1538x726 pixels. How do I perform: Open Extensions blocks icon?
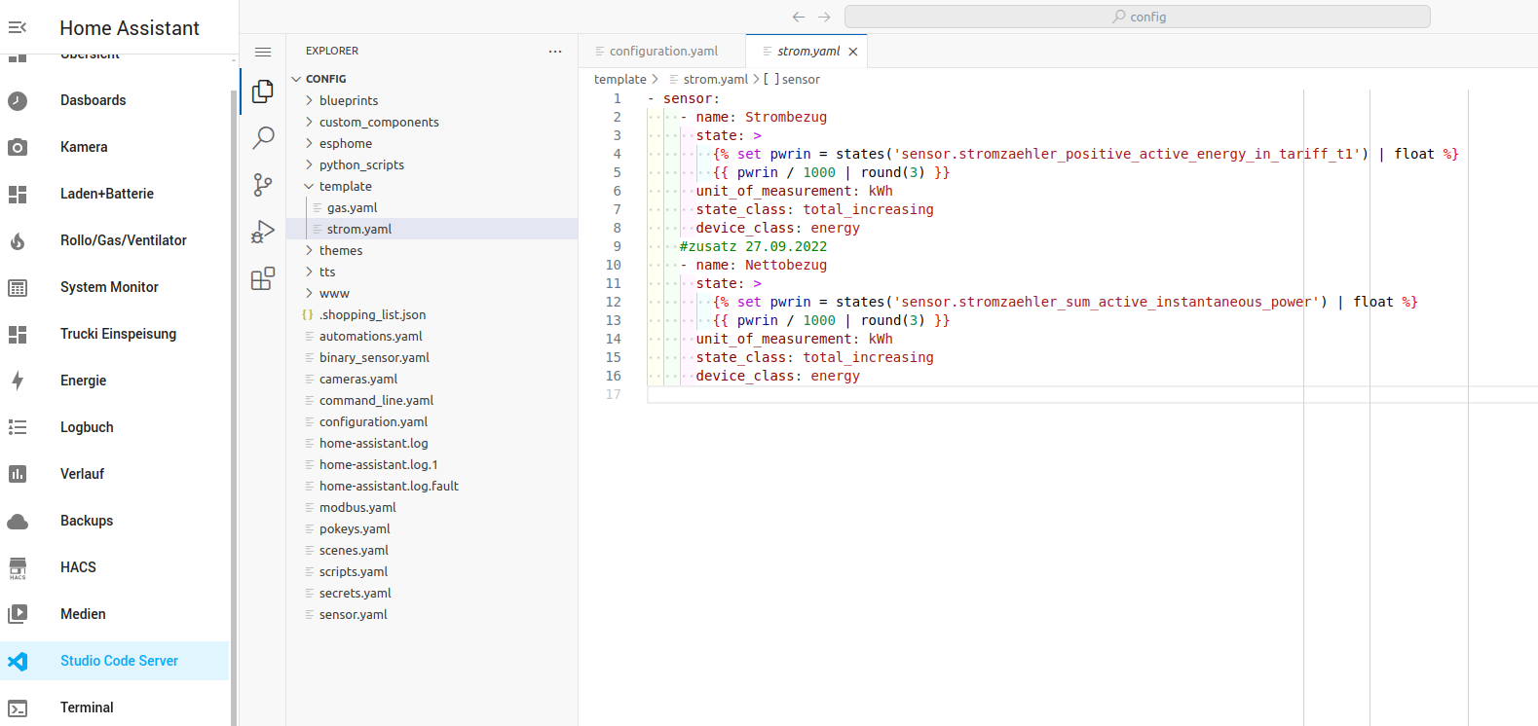263,279
